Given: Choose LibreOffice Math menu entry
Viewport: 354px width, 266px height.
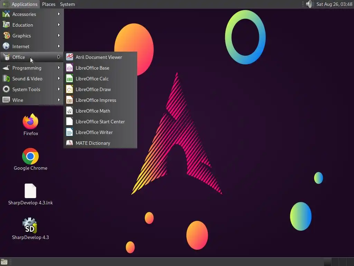Looking at the screenshot, I should (x=100, y=111).
